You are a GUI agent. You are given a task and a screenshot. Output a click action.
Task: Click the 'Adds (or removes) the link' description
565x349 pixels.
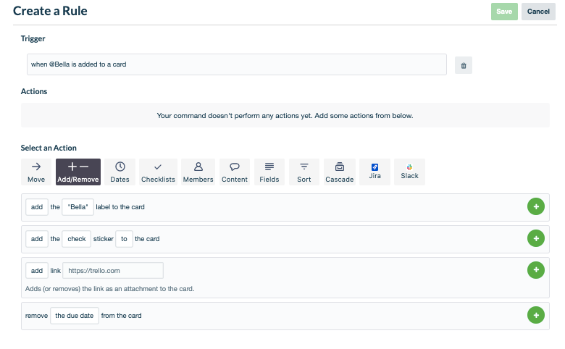(110, 289)
